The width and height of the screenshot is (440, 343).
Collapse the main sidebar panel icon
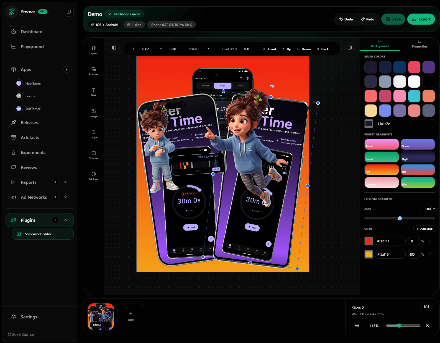pyautogui.click(x=69, y=12)
